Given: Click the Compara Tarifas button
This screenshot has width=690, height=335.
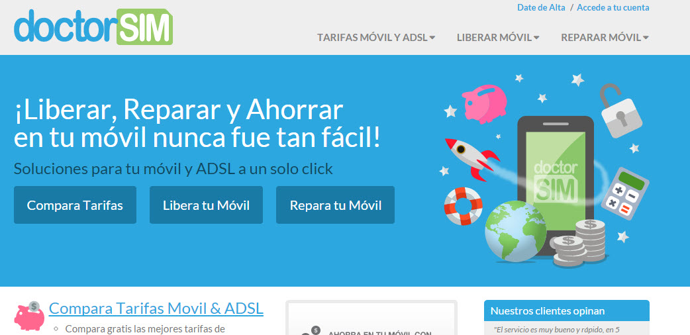Looking at the screenshot, I should coord(75,205).
